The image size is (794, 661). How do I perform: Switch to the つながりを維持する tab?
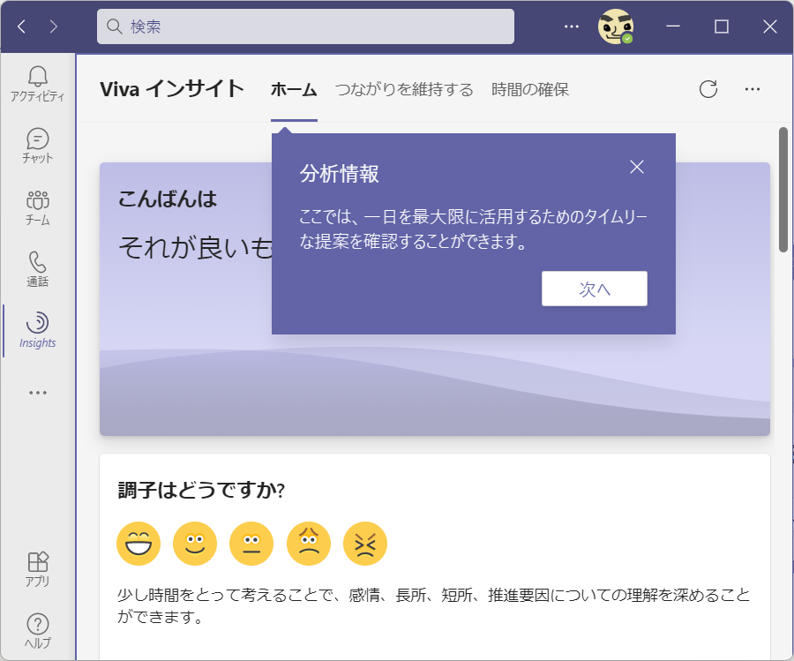(x=404, y=90)
